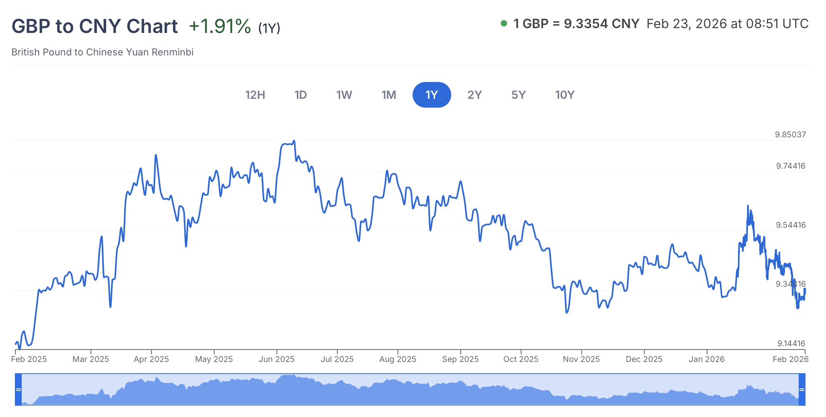Select the 10Y time range
Screen dimensions: 826x417
click(x=565, y=95)
